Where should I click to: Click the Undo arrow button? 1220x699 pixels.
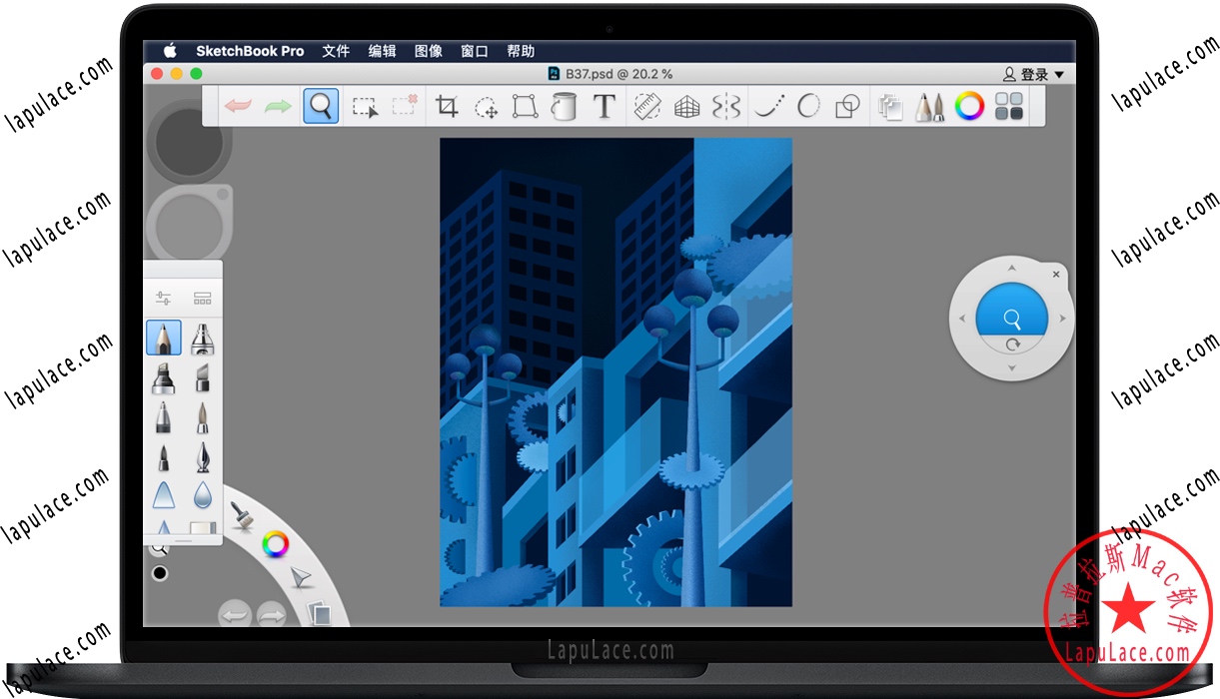(x=238, y=107)
